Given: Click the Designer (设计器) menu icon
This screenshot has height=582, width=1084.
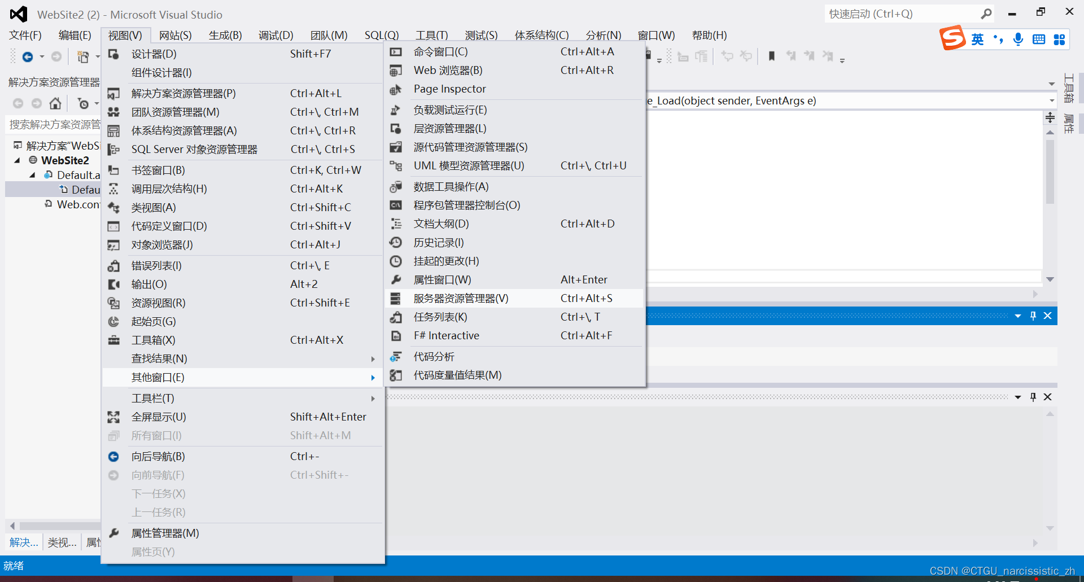Looking at the screenshot, I should coord(113,54).
